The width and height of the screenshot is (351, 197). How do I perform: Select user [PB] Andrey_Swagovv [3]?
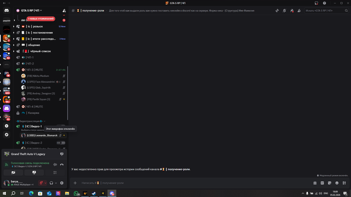pos(43,94)
